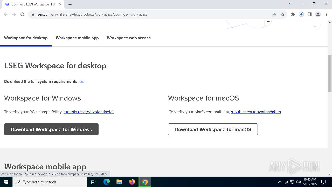Click Chrome icon on taskbar
Screen dimensions: 332x187
[x=145, y=182]
